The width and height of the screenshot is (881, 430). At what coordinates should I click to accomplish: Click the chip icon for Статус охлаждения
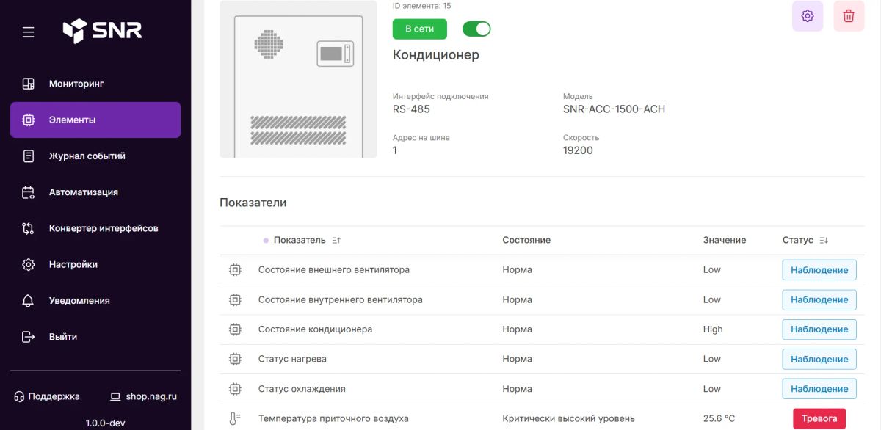point(235,389)
